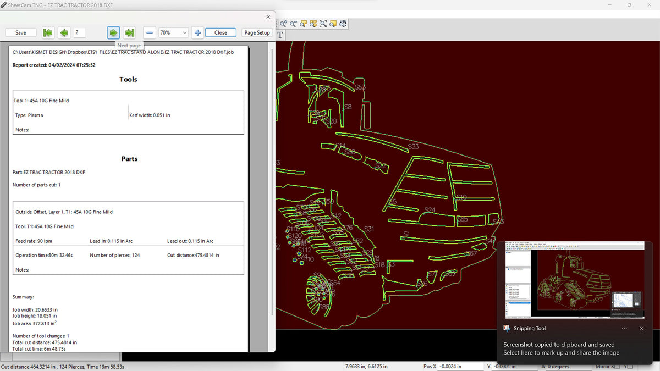660x371 pixels.
Task: Dismiss the report dialog with the X
Action: 268,17
